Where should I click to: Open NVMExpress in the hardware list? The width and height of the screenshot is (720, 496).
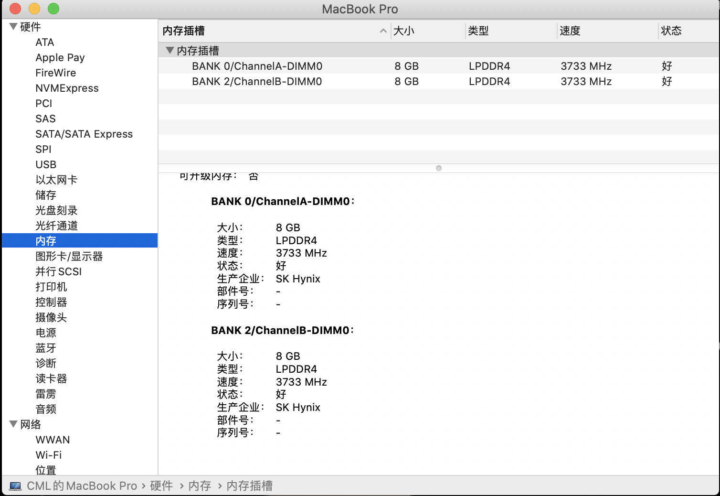click(67, 88)
